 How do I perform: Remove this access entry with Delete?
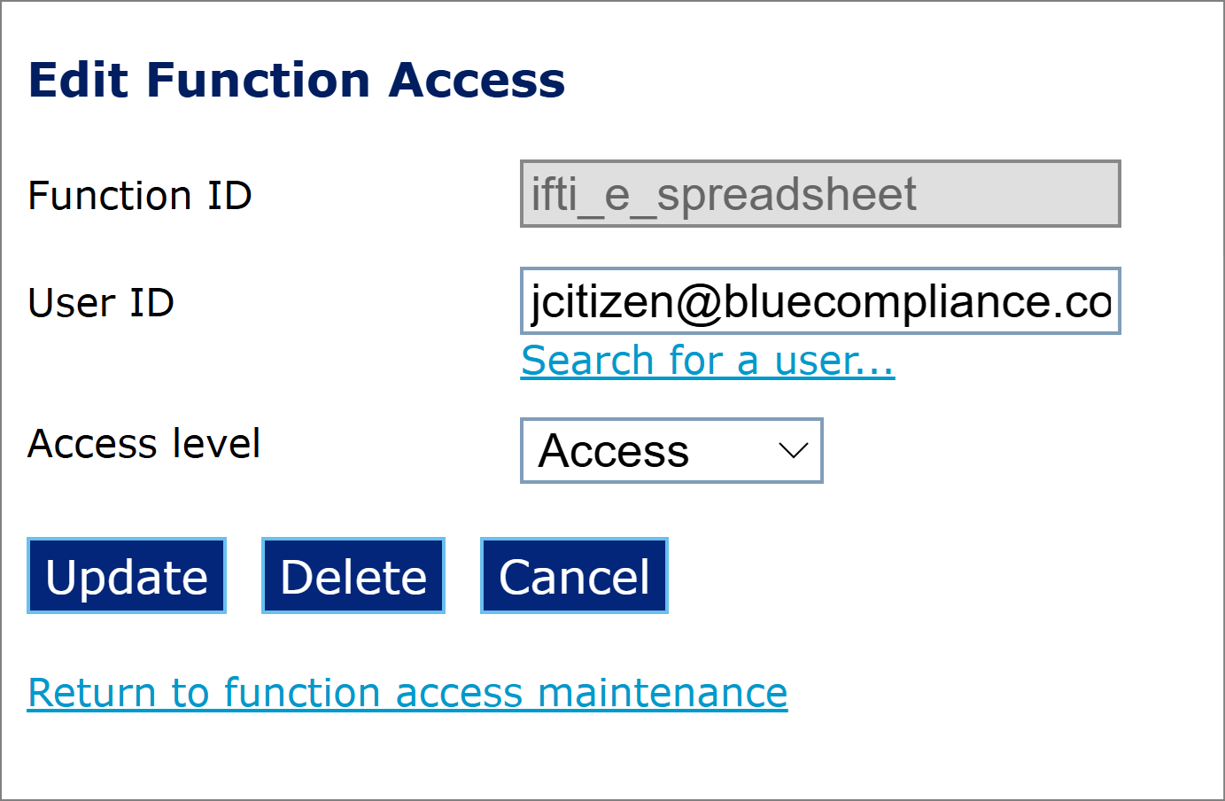tap(353, 576)
